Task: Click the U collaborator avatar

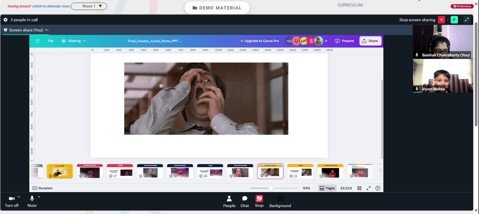Action: pyautogui.click(x=296, y=41)
